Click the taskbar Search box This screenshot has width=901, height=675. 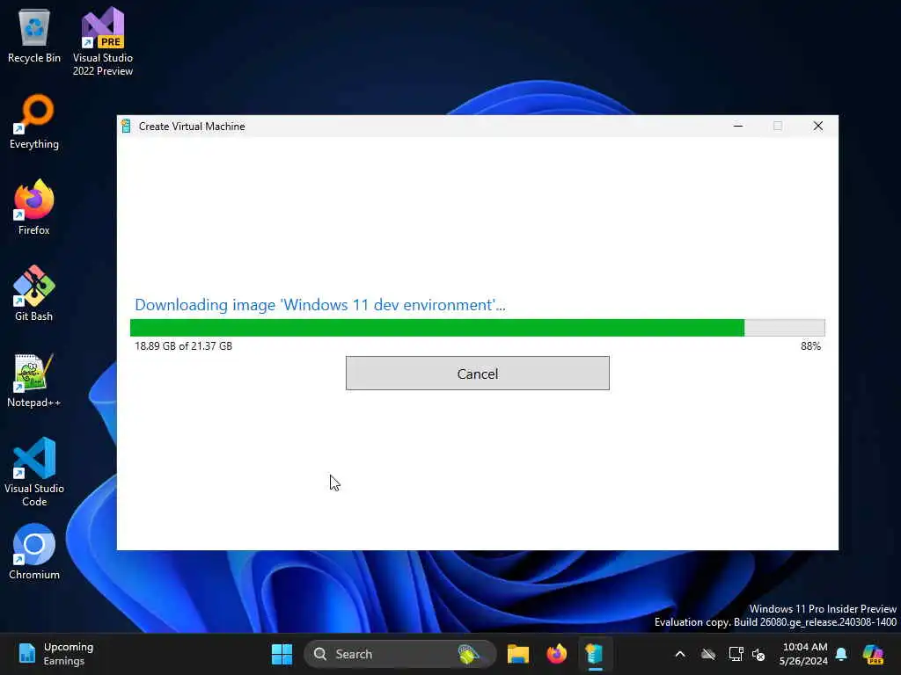400,654
